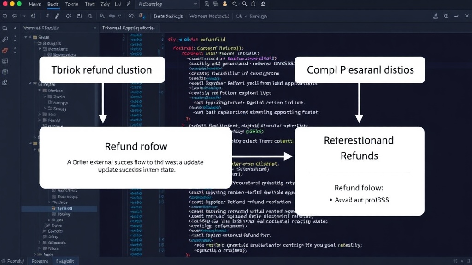Click the pen icon after the "LN" menu
472x265 pixels.
click(x=129, y=4)
